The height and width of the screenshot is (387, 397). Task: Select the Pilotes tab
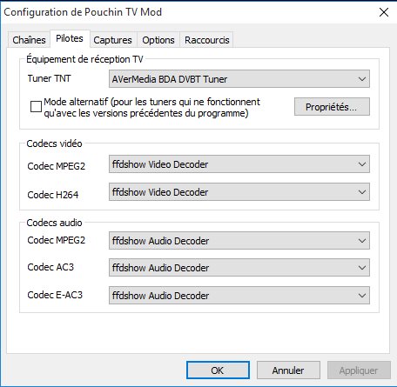(70, 38)
